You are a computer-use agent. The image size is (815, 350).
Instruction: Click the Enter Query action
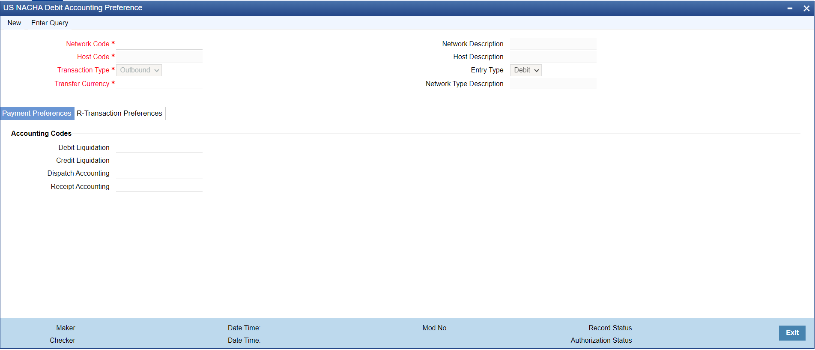[x=50, y=23]
